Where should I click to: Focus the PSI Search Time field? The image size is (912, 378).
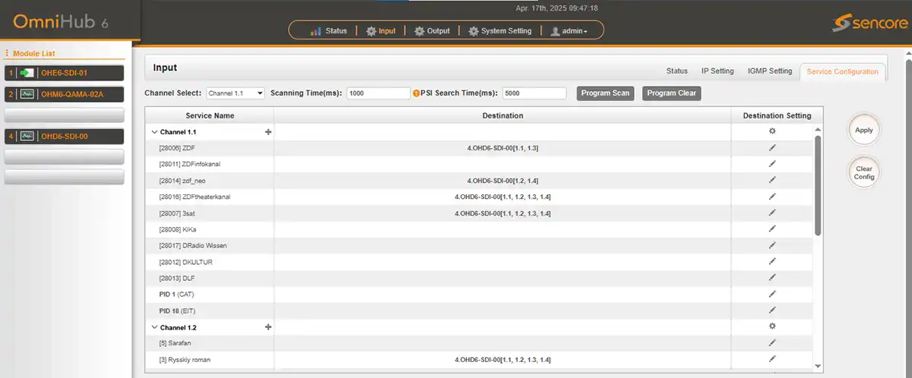(x=535, y=93)
